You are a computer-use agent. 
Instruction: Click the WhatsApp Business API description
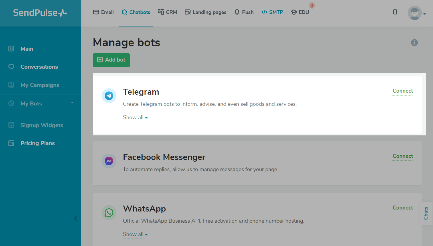[x=214, y=221]
